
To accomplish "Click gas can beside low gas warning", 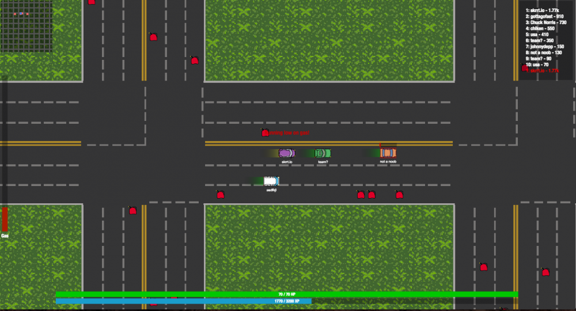I will point(265,132).
